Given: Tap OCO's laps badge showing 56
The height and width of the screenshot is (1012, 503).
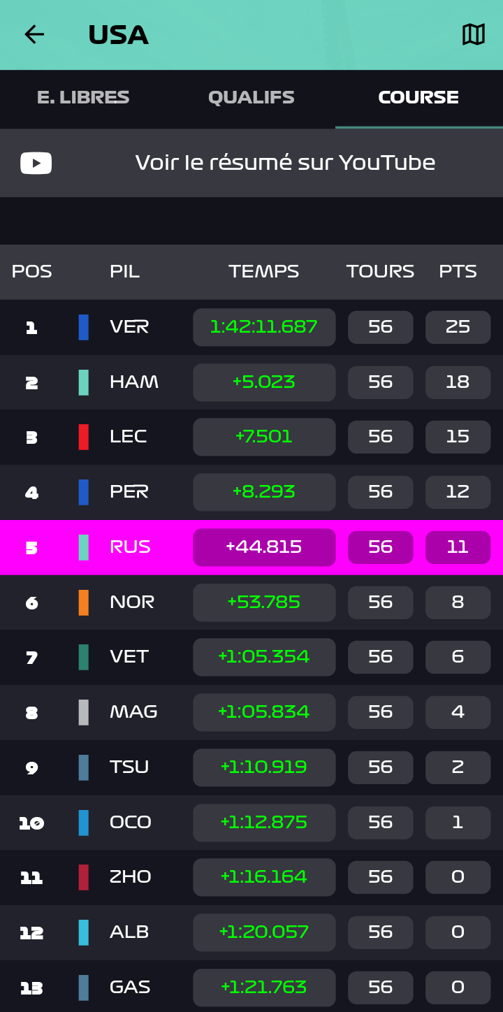Looking at the screenshot, I should pyautogui.click(x=380, y=823).
